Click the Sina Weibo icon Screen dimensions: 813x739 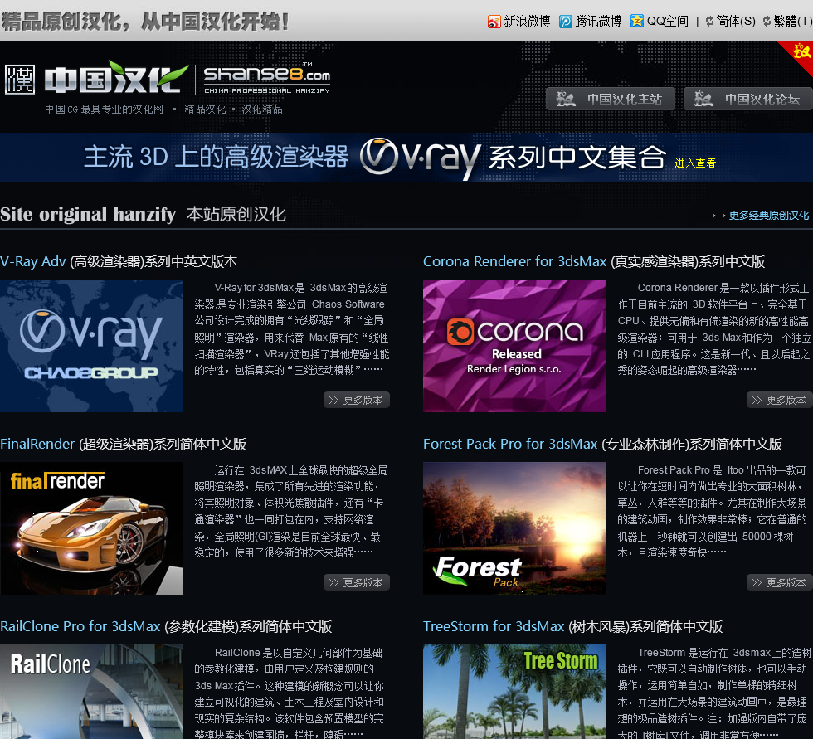pyautogui.click(x=494, y=22)
